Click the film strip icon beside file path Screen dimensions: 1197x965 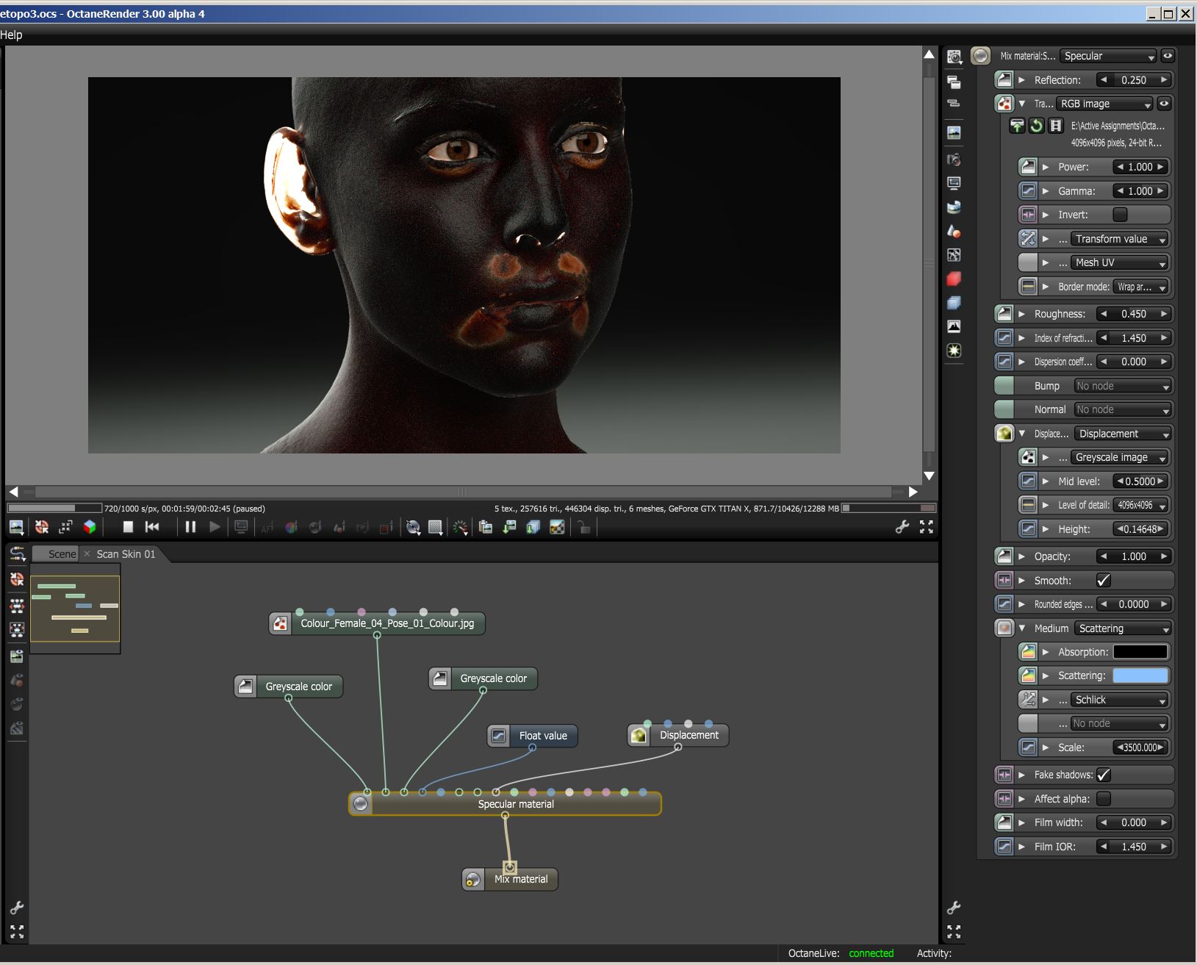coord(1056,126)
